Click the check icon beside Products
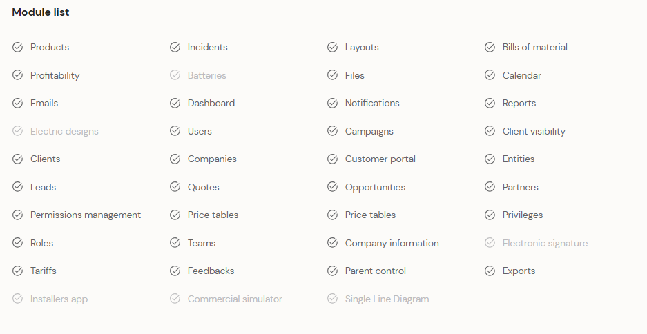This screenshot has height=334, width=647. coord(17,47)
